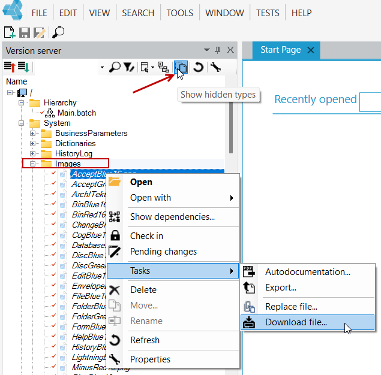Collapse the System folder

coord(22,123)
